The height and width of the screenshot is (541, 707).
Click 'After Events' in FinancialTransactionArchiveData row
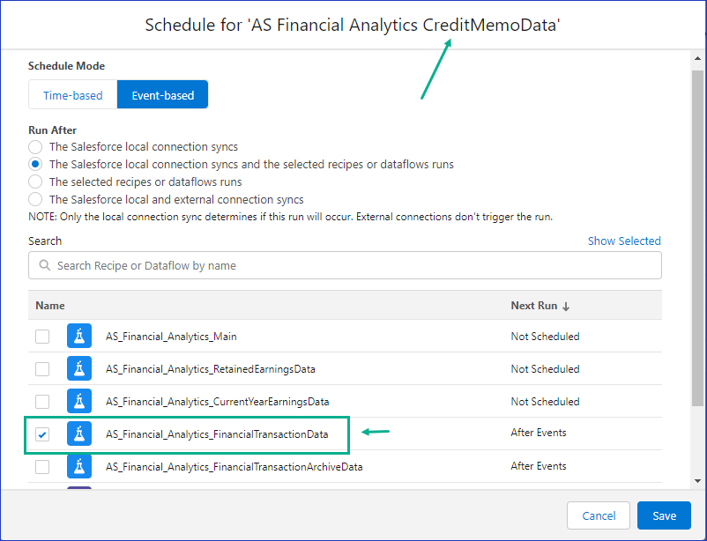[539, 466]
